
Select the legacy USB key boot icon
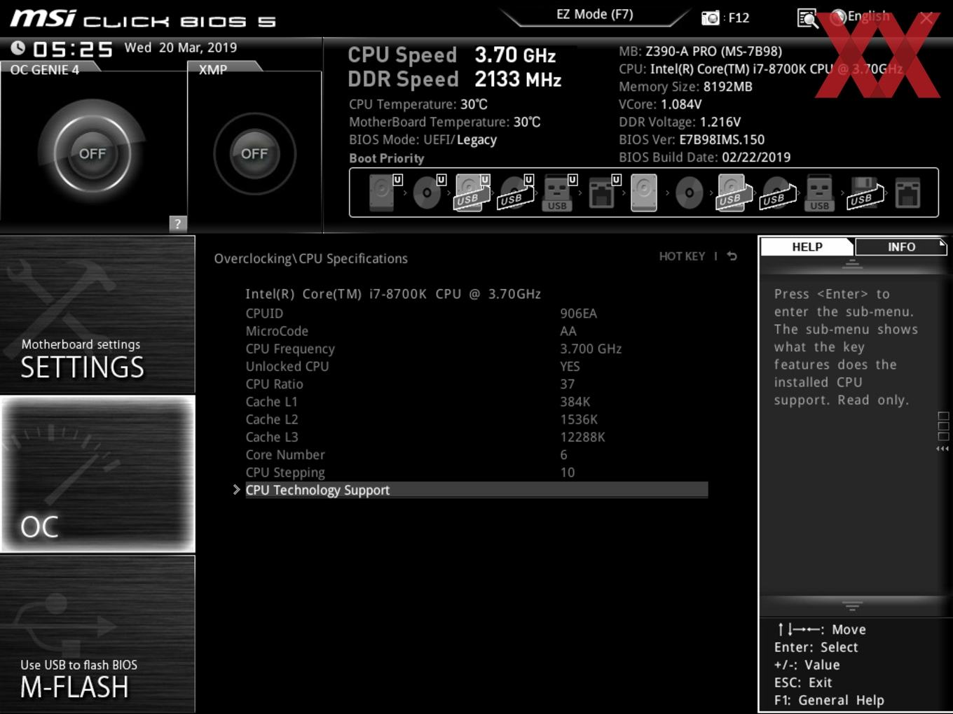[819, 192]
